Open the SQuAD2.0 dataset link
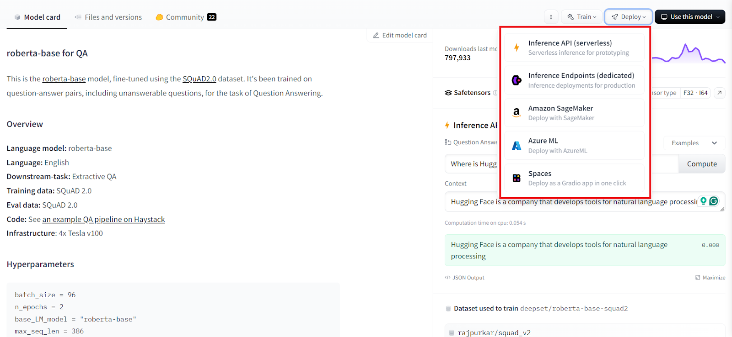732x337 pixels. [x=199, y=79]
